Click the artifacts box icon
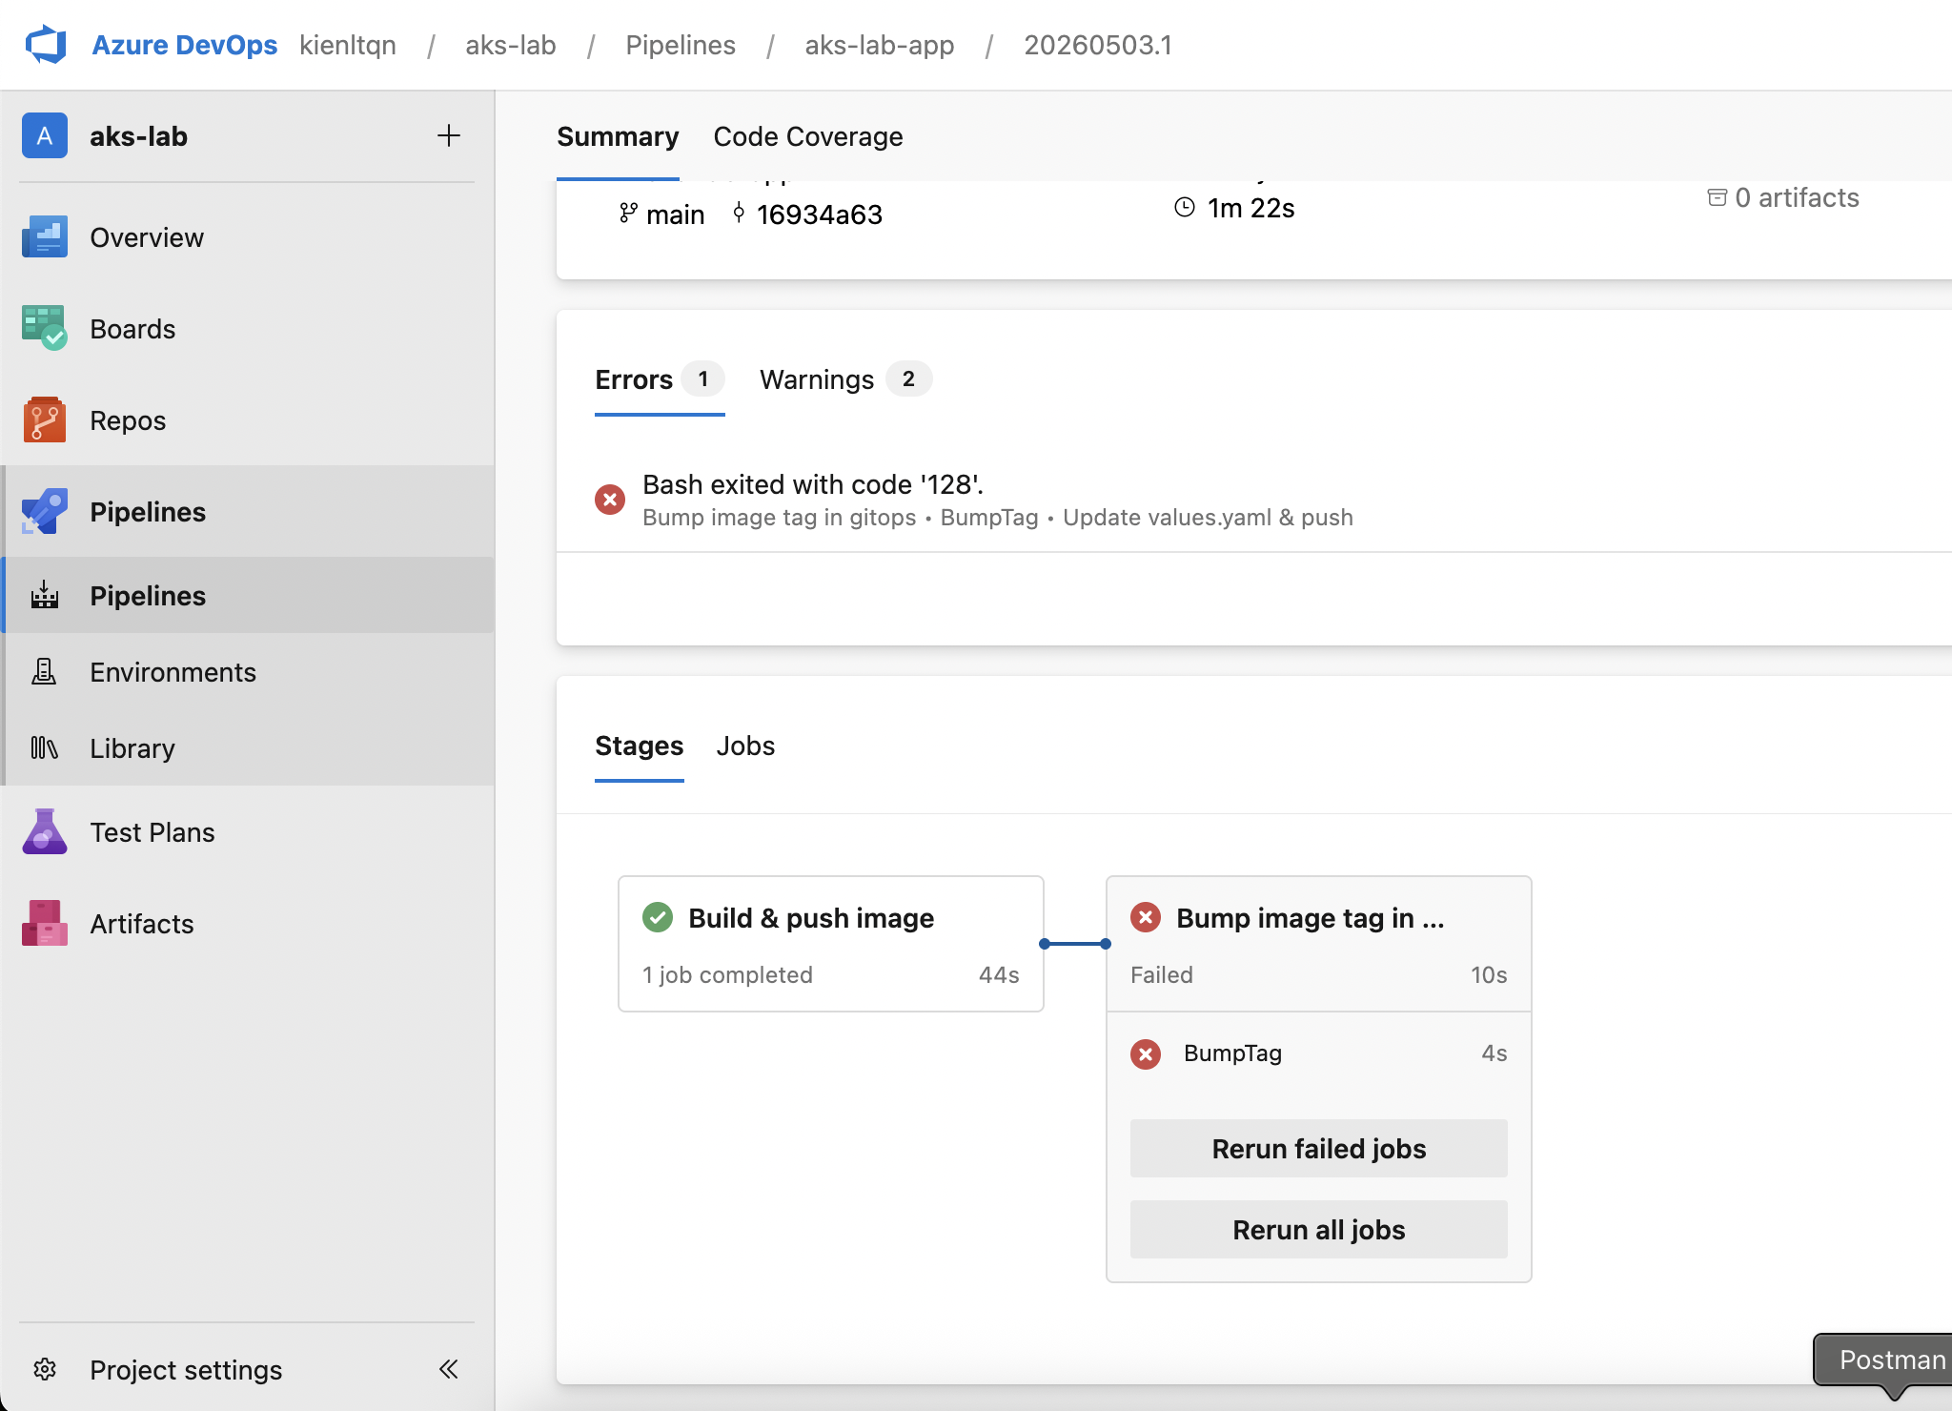Viewport: 1952px width, 1411px height. (1718, 197)
